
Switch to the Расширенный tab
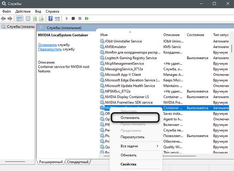(x=51, y=162)
